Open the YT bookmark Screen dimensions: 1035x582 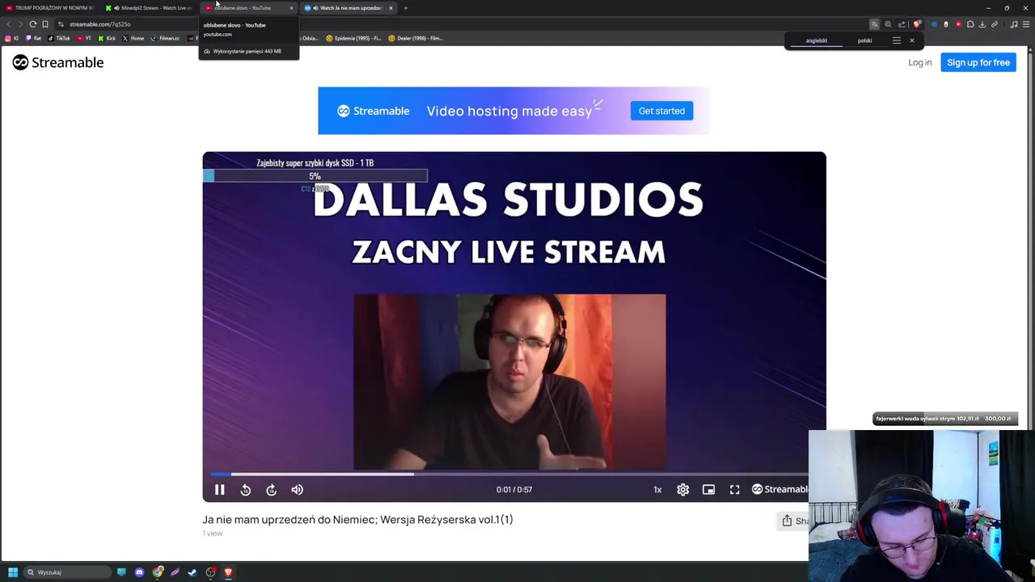coord(84,38)
